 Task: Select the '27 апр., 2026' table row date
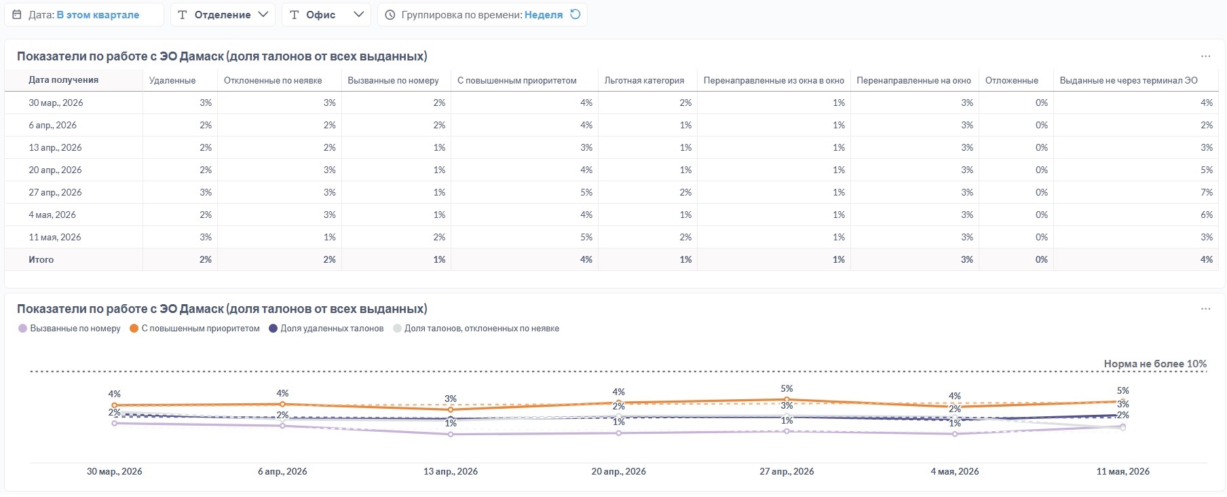coord(55,192)
